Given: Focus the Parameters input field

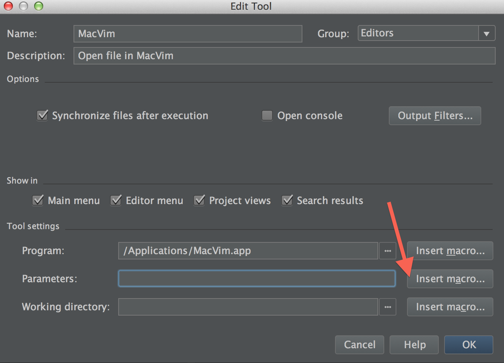Looking at the screenshot, I should pyautogui.click(x=257, y=279).
